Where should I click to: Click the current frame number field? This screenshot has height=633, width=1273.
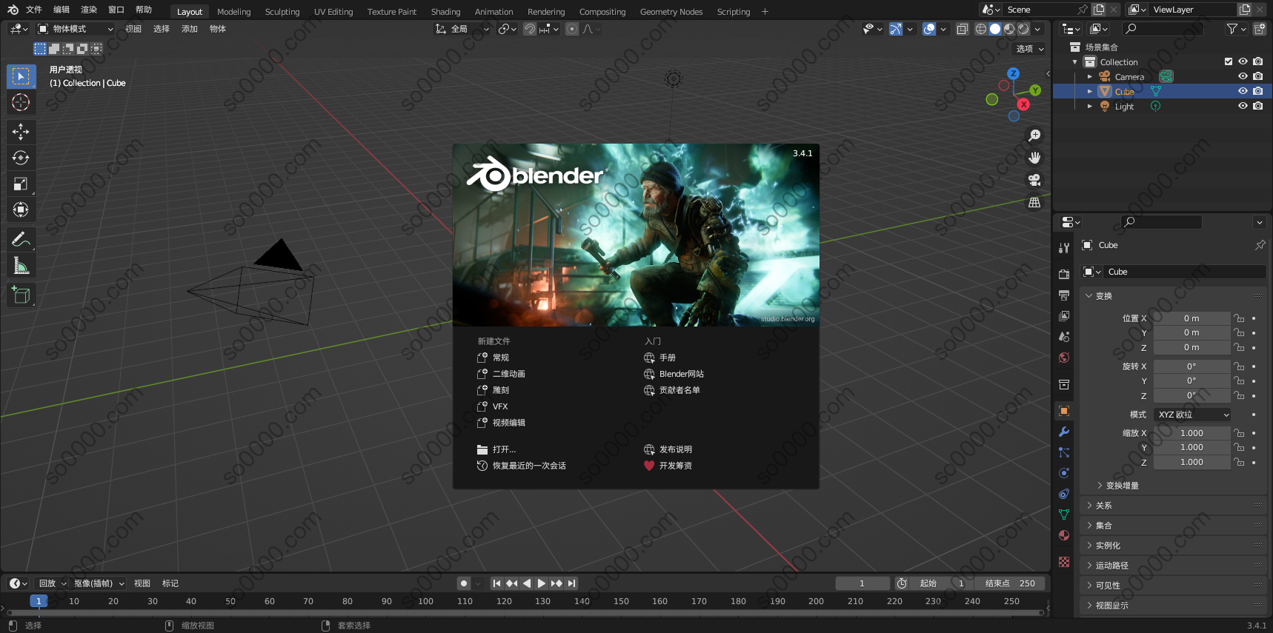(x=862, y=583)
